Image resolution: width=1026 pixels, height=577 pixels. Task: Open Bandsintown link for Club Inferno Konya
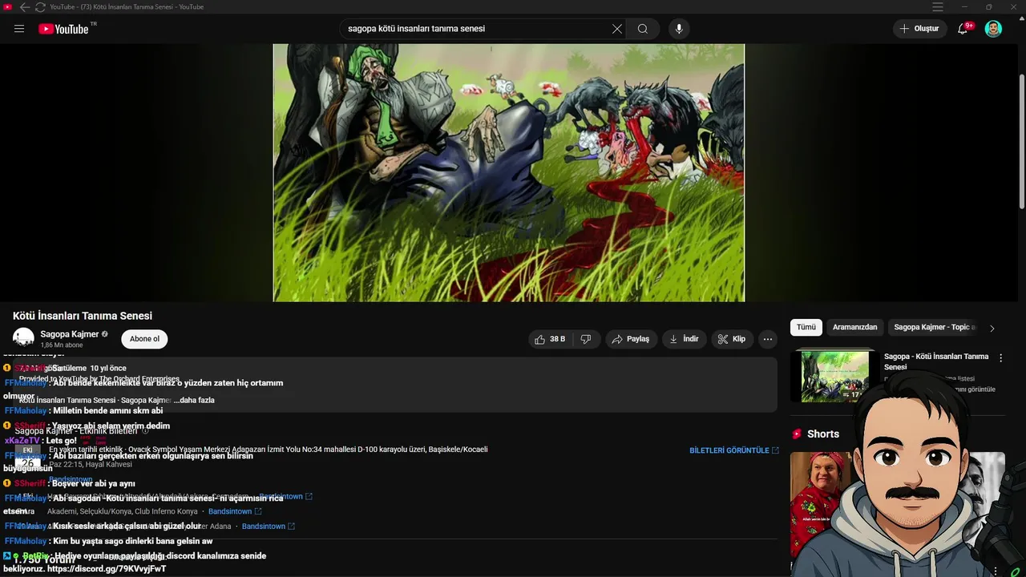click(x=235, y=511)
